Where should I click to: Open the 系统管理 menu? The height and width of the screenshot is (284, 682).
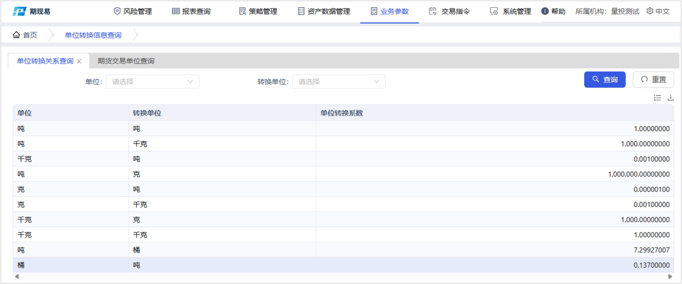510,11
